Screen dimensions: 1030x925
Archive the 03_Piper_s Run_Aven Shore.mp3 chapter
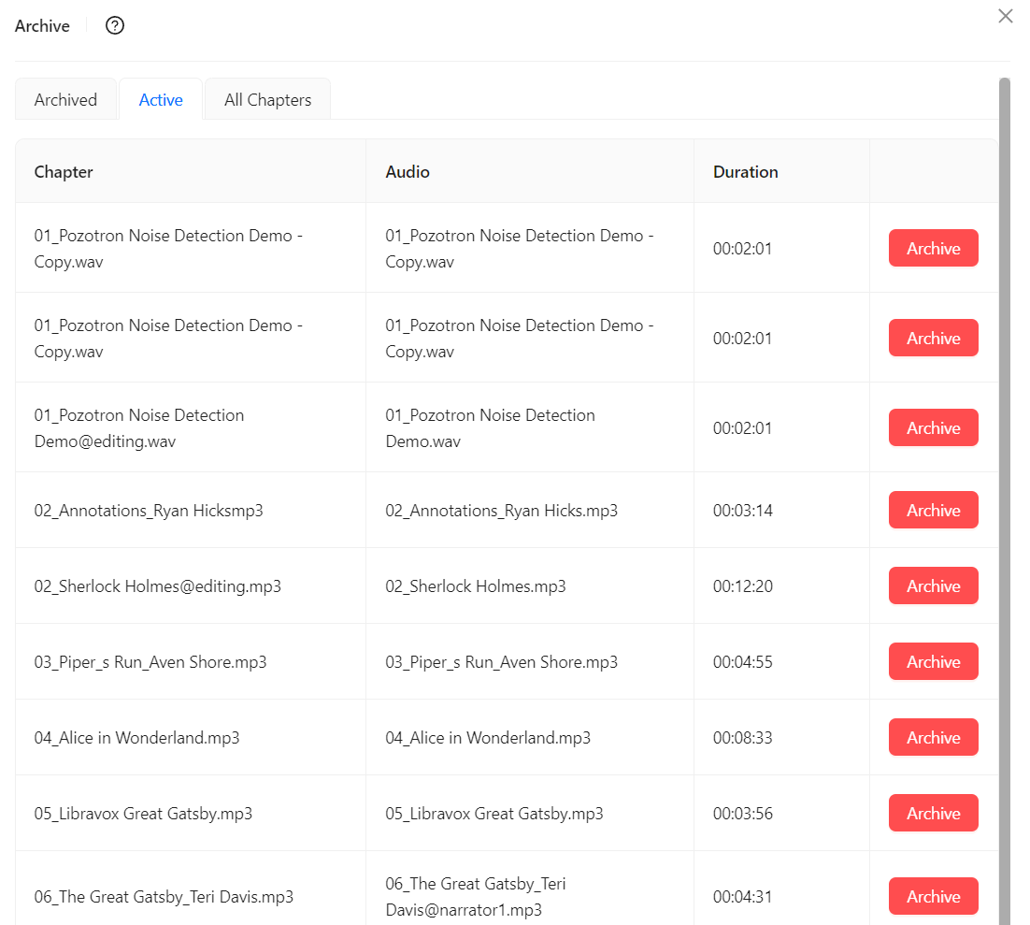(933, 661)
